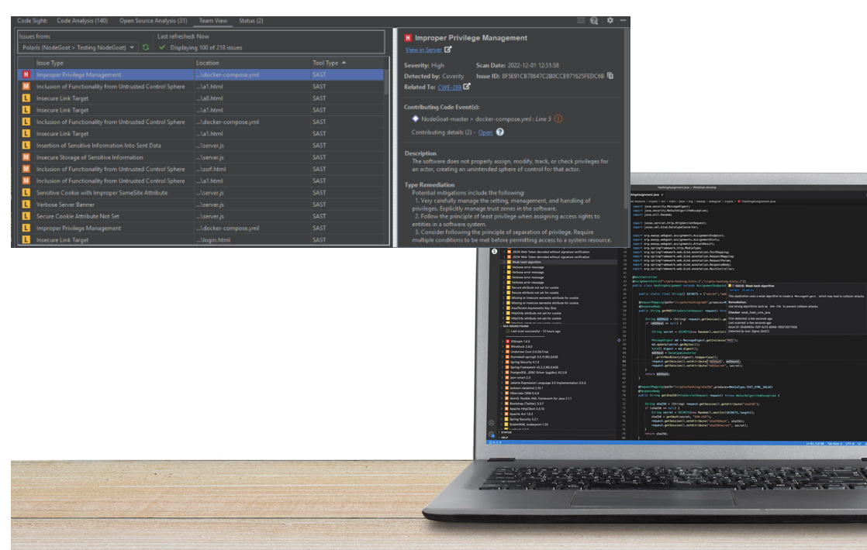Expand Weak hash algorithm in laptop issue tree
The height and width of the screenshot is (550, 867).
pyautogui.click(x=503, y=262)
